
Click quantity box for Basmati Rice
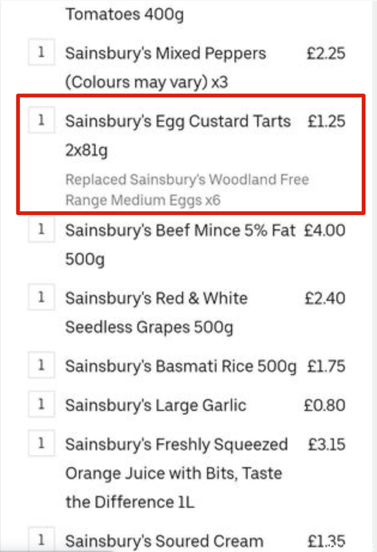42,365
